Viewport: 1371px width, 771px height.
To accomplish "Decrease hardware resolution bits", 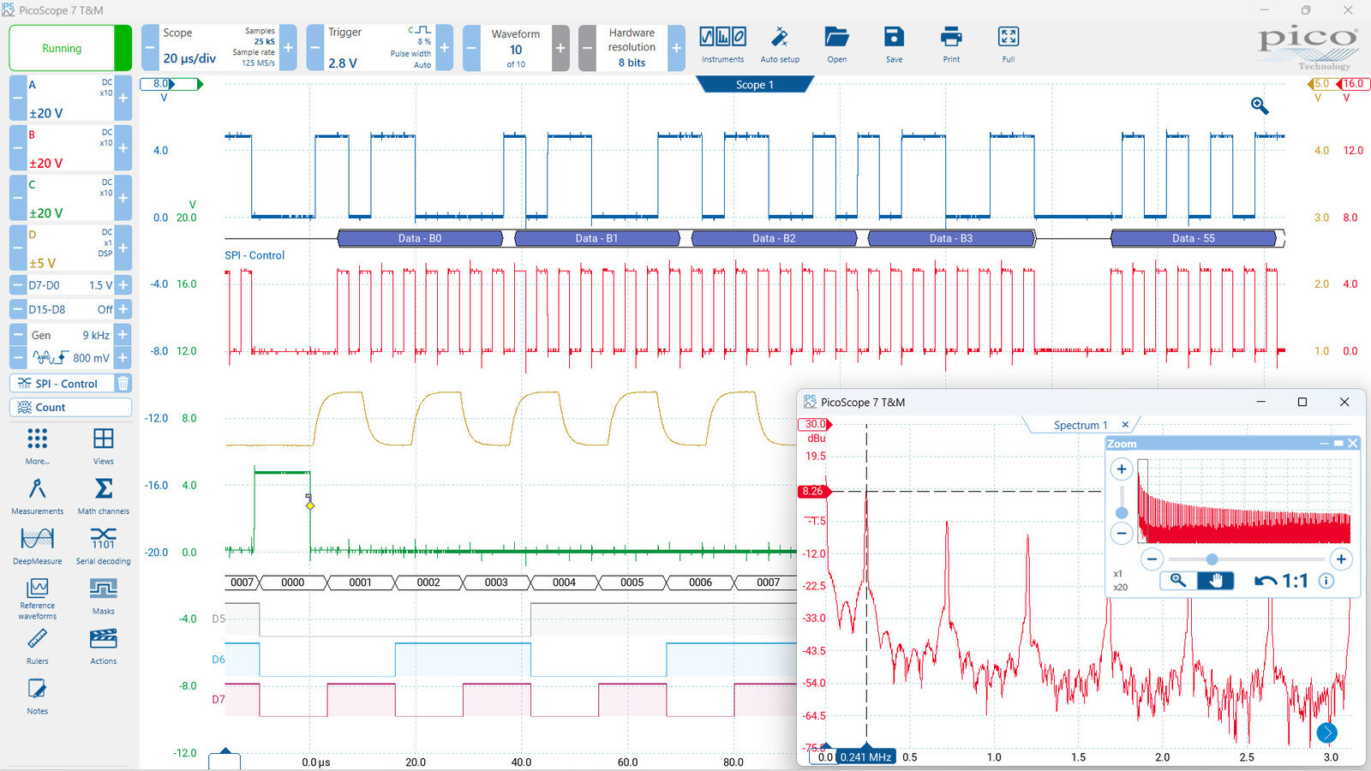I will 587,48.
